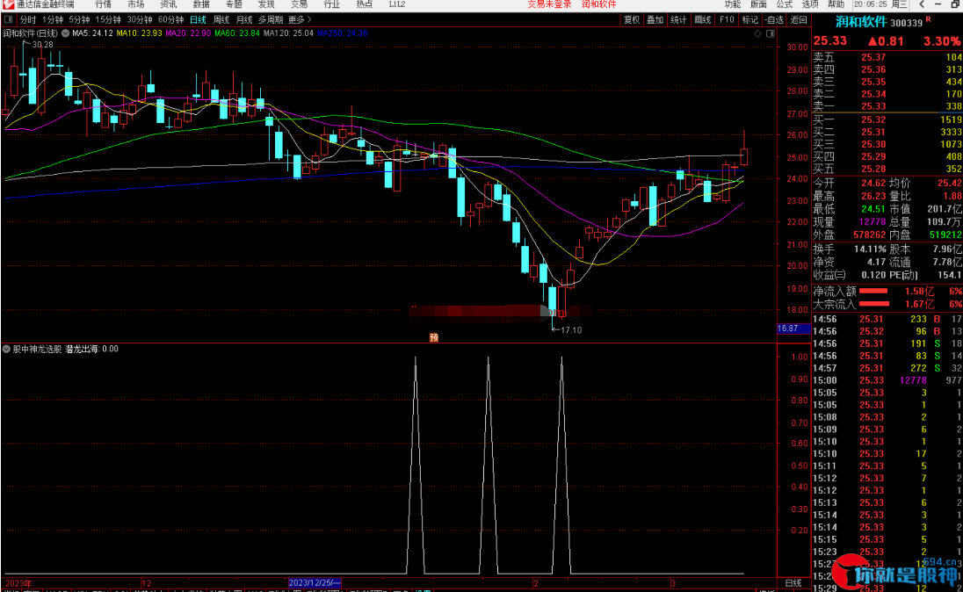Click the 复权 button
Image resolution: width=963 pixels, height=592 pixels.
tap(632, 19)
